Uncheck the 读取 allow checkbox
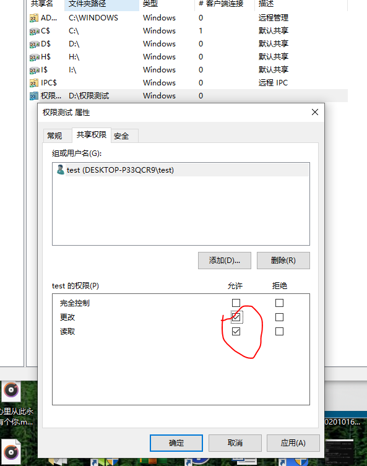The width and height of the screenshot is (367, 466). (236, 331)
